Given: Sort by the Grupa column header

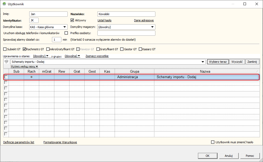Looking at the screenshot, I should 135,71.
